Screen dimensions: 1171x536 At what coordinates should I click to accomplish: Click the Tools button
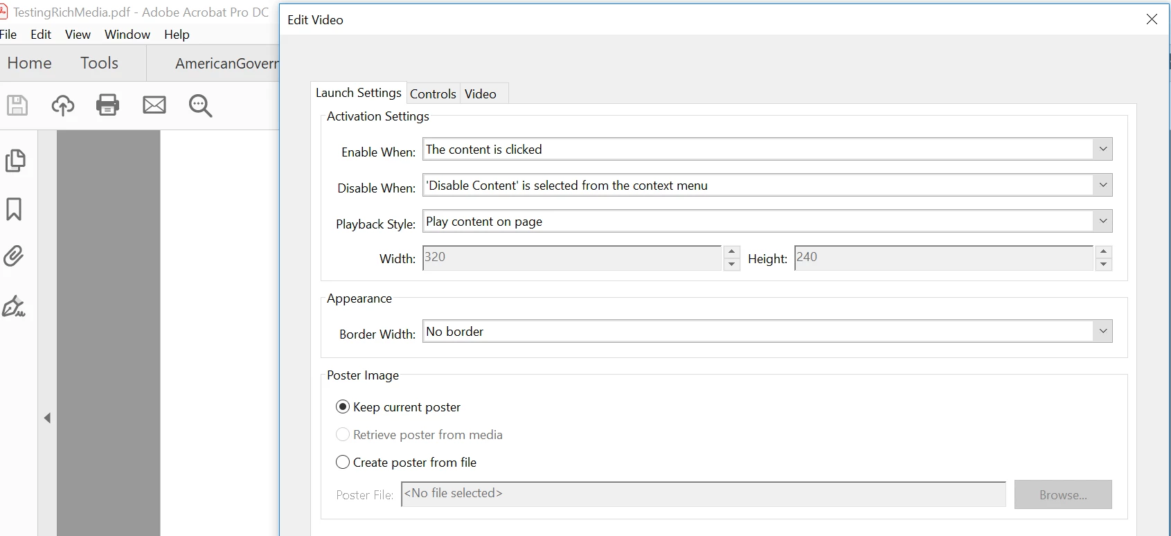99,63
